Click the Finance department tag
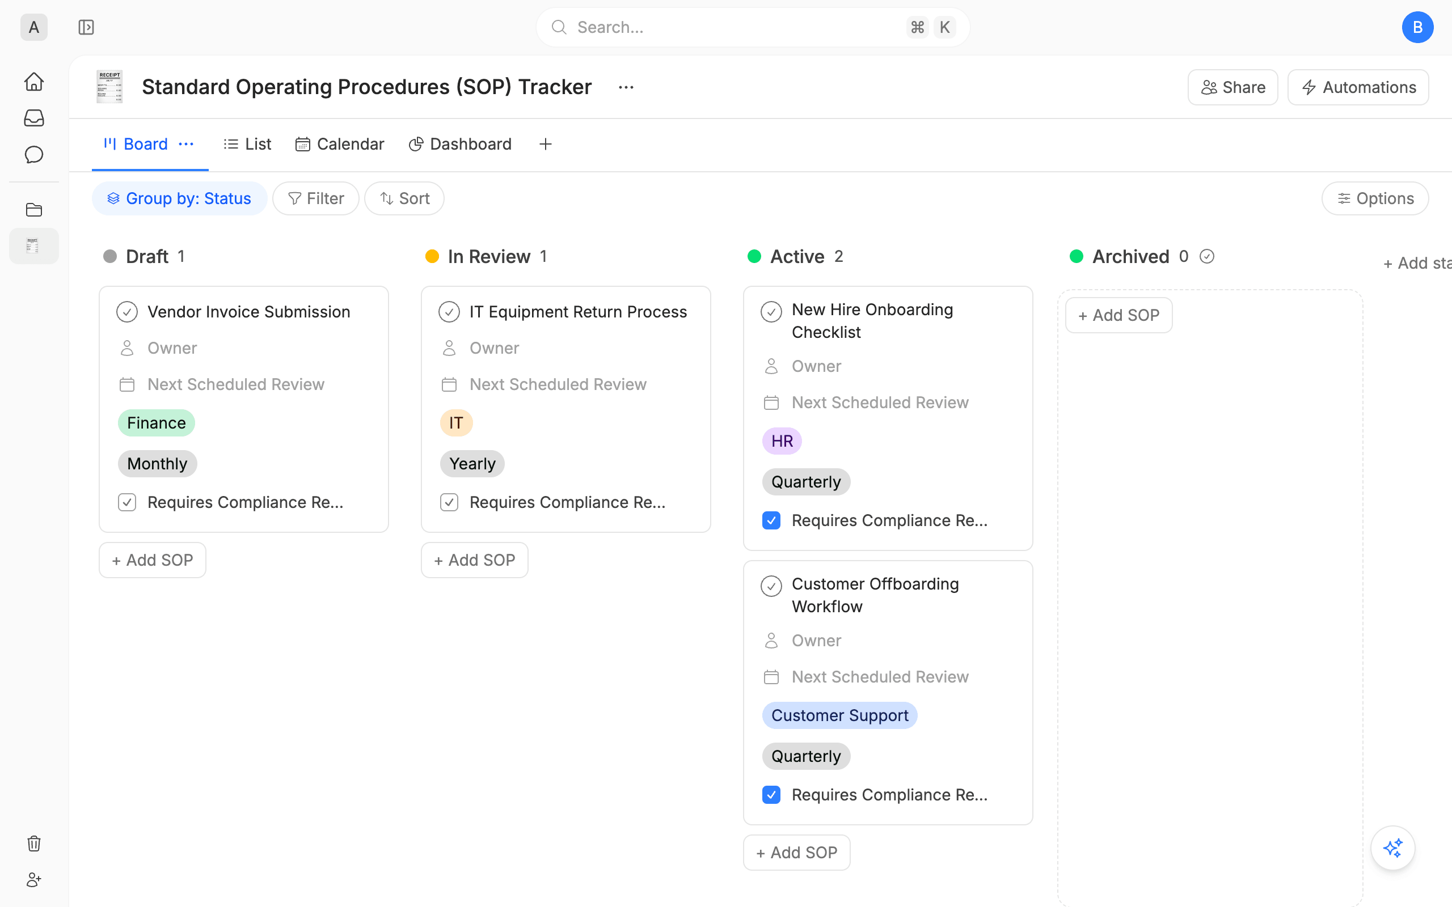The height and width of the screenshot is (907, 1452). (x=156, y=423)
